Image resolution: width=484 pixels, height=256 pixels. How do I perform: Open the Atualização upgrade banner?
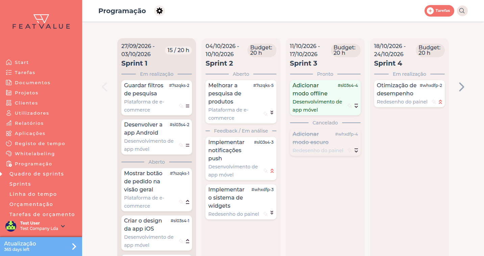[41, 247]
